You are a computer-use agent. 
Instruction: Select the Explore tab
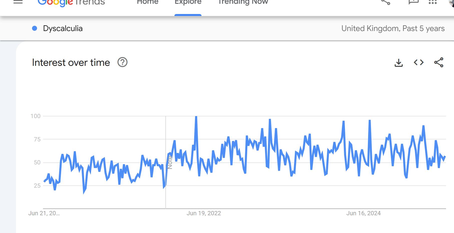188,3
